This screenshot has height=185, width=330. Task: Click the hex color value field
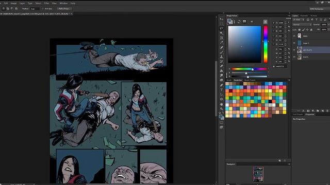pyautogui.click(x=281, y=66)
